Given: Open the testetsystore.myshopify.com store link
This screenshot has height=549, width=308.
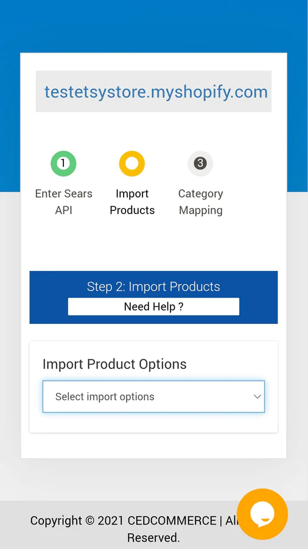Looking at the screenshot, I should click(x=156, y=91).
